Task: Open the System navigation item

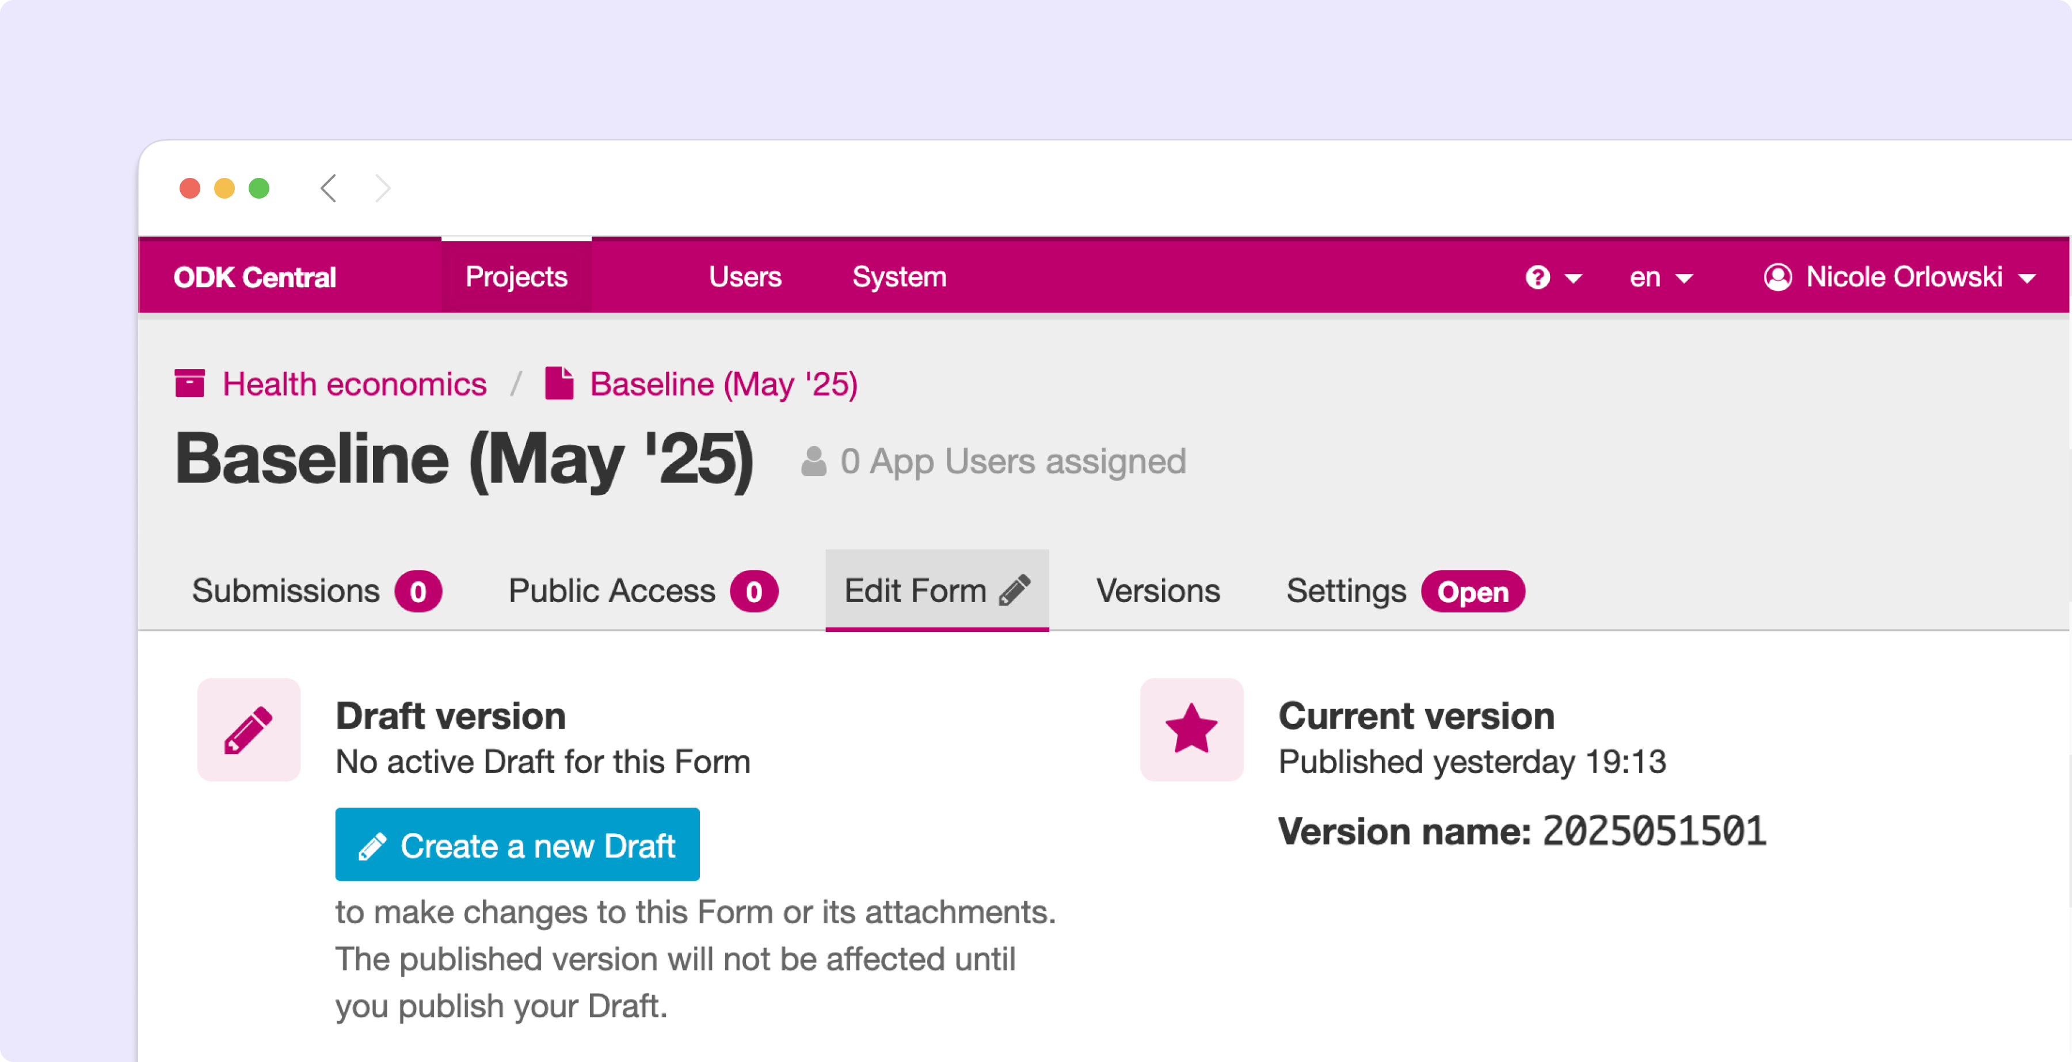Action: [x=899, y=277]
